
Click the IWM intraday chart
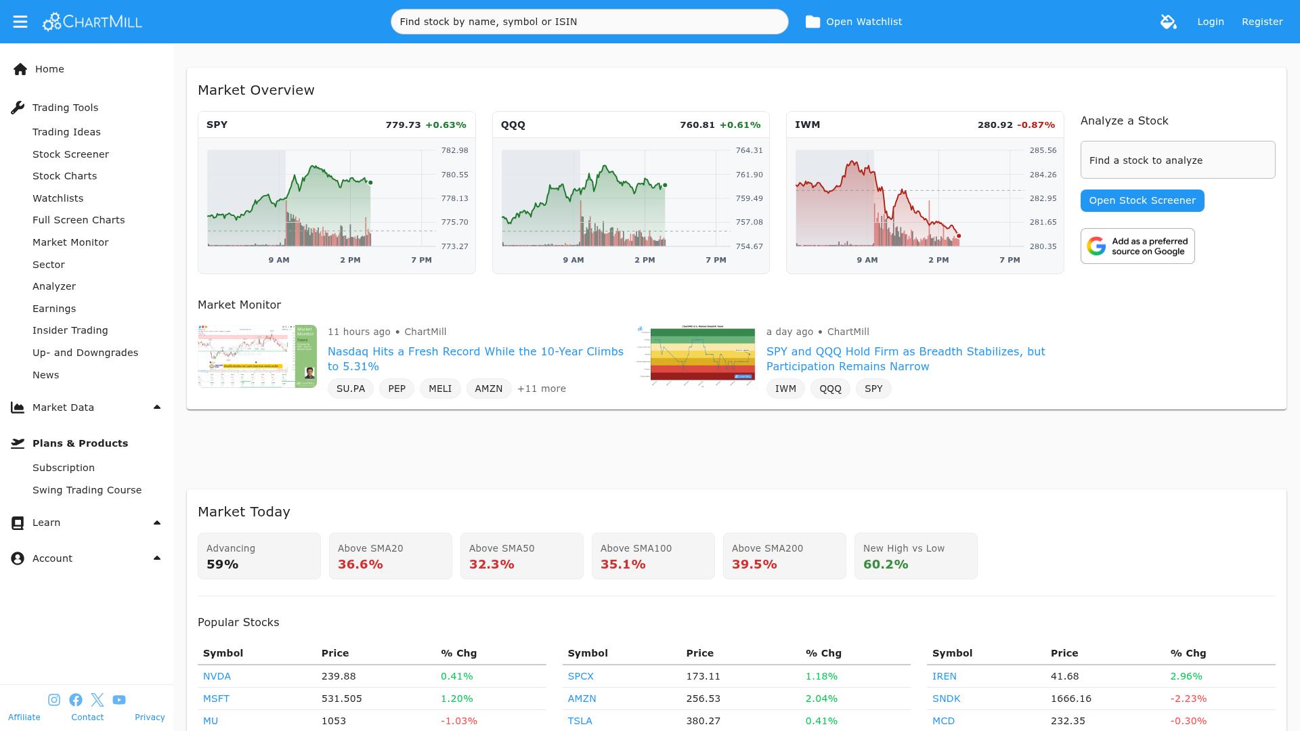(925, 206)
